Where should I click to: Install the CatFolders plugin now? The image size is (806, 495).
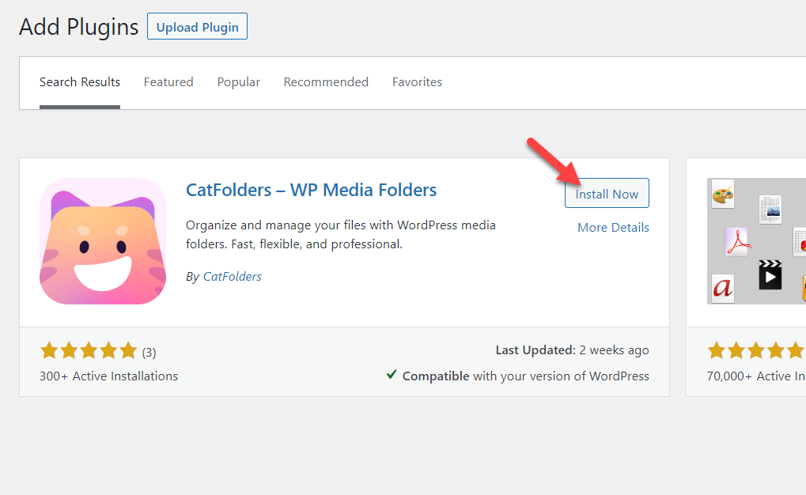pos(607,193)
